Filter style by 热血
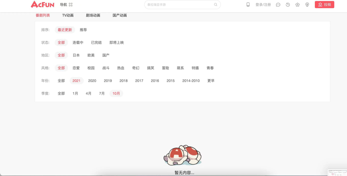This screenshot has width=347, height=176. pyautogui.click(x=120, y=68)
